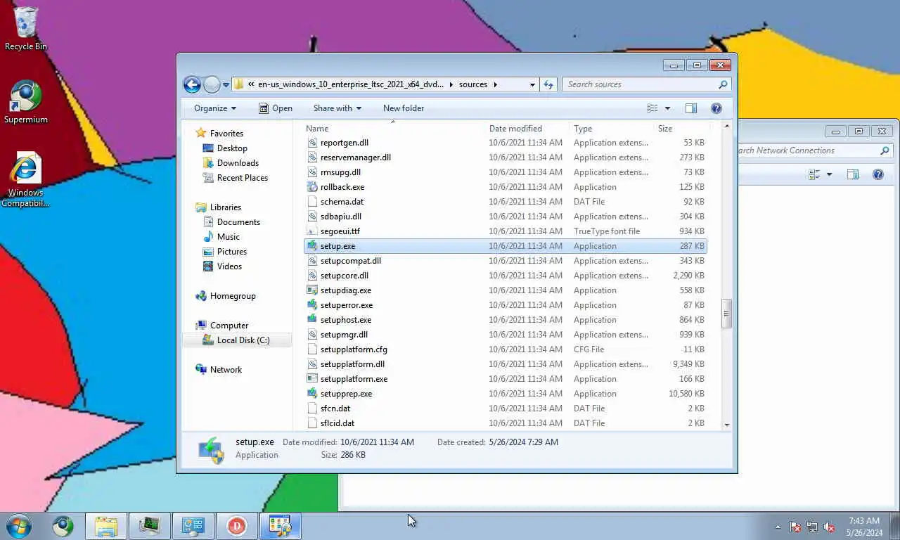Open the Share with dropdown
This screenshot has width=900, height=540.
click(x=337, y=108)
